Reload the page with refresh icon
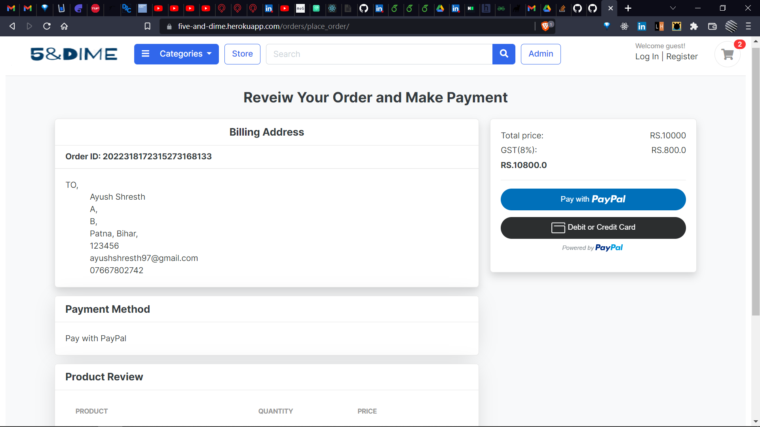 (47, 26)
